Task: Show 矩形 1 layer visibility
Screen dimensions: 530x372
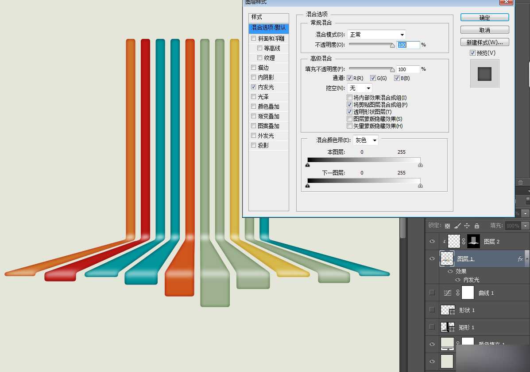Action: coord(432,327)
